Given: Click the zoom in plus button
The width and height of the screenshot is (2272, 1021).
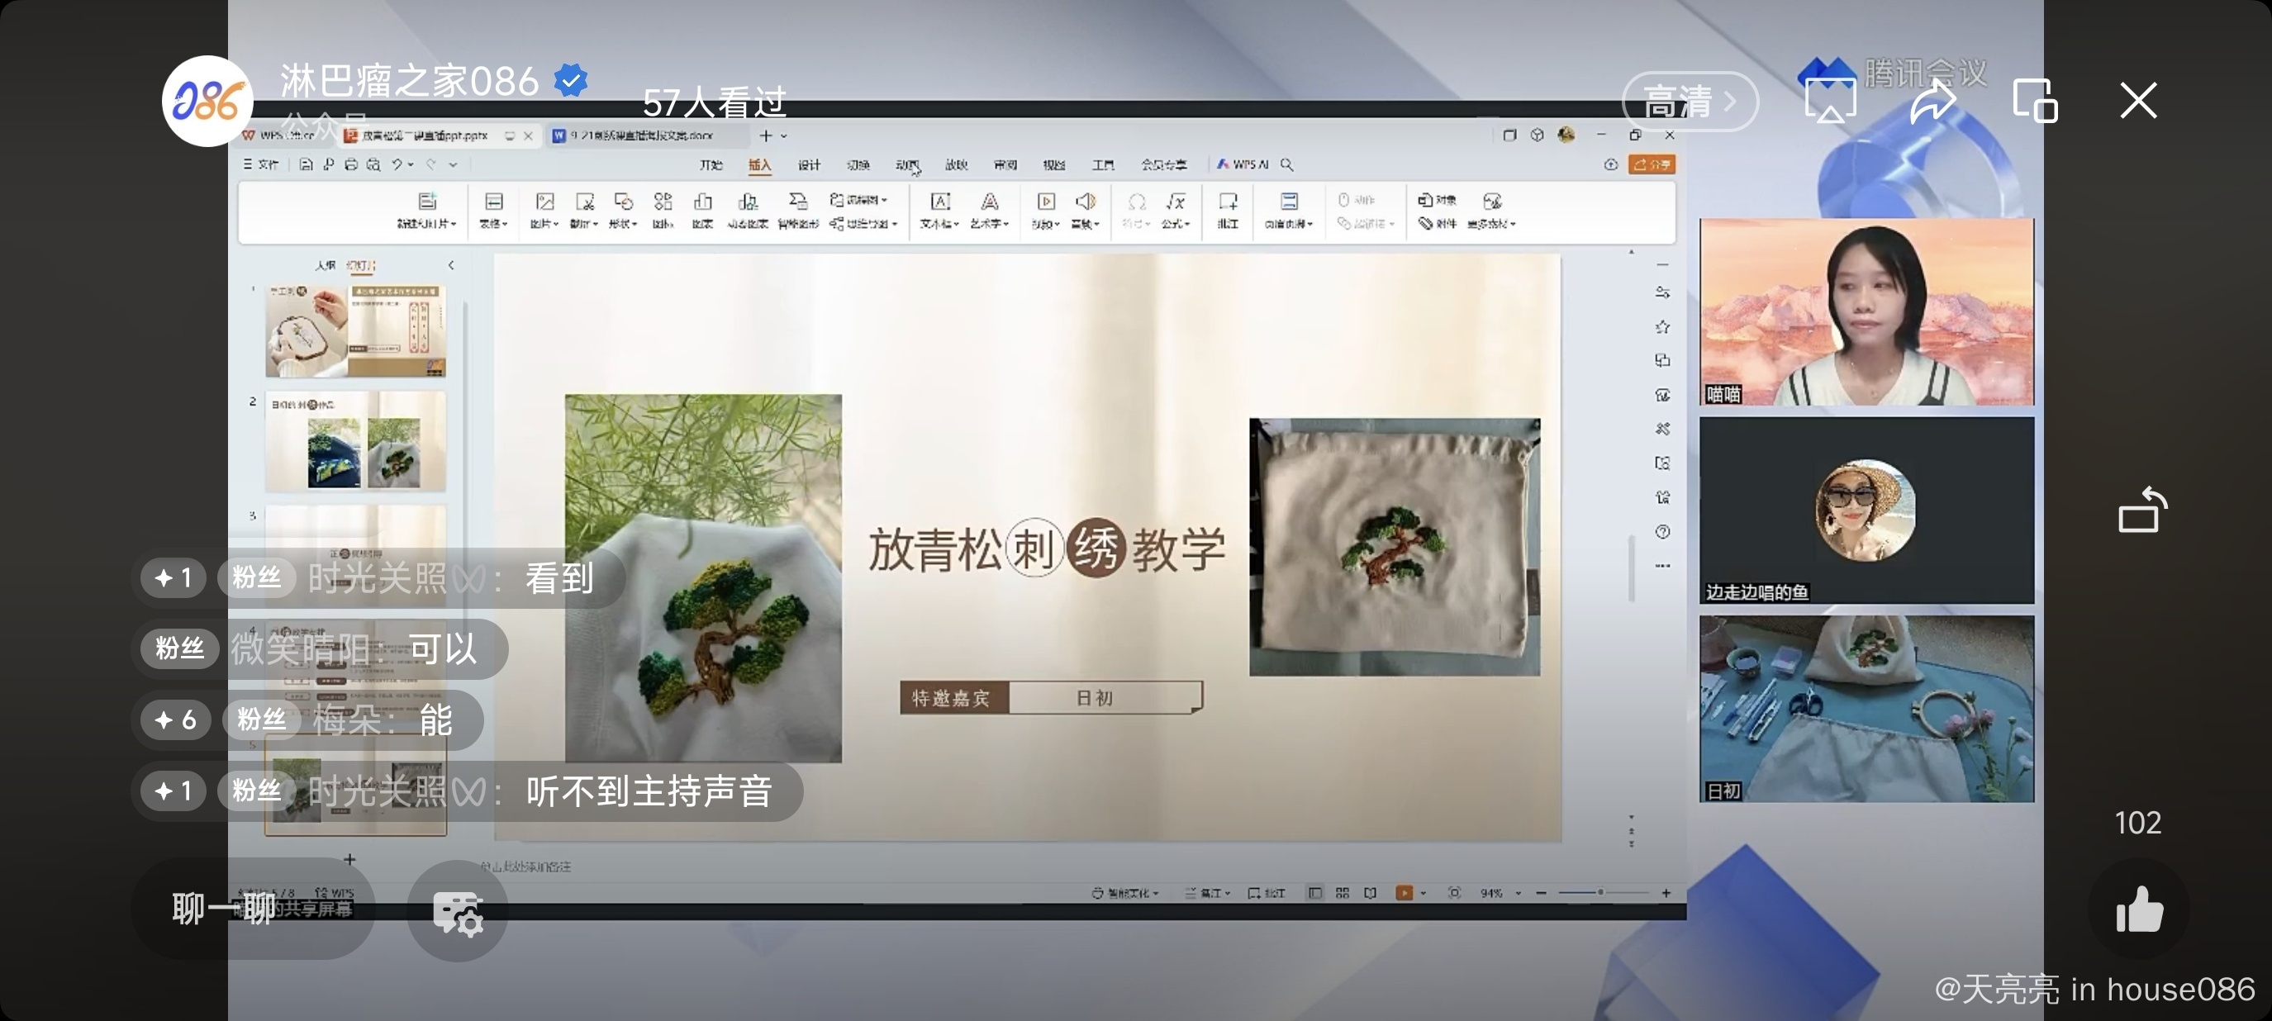Looking at the screenshot, I should tap(1666, 893).
